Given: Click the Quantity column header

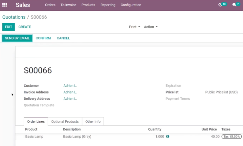Looking at the screenshot, I should 155,129.
